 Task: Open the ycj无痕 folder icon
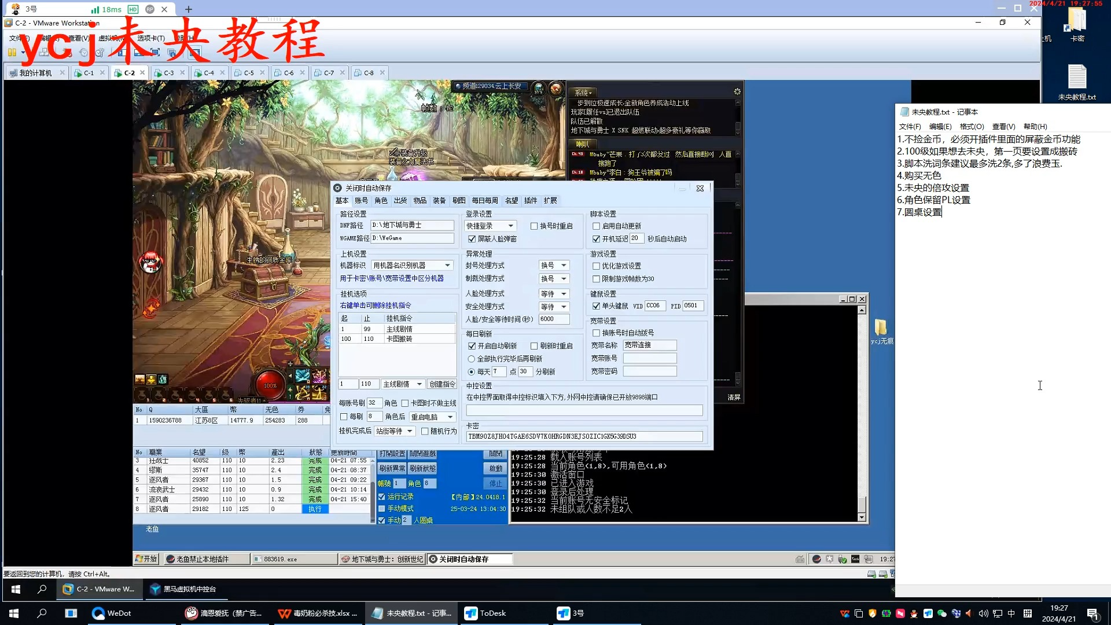pos(881,332)
